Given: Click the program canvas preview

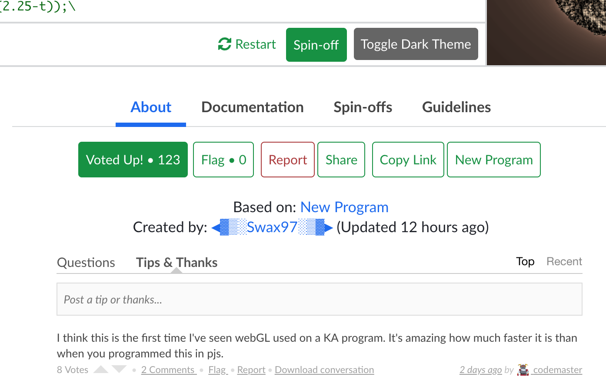Looking at the screenshot, I should pyautogui.click(x=546, y=33).
